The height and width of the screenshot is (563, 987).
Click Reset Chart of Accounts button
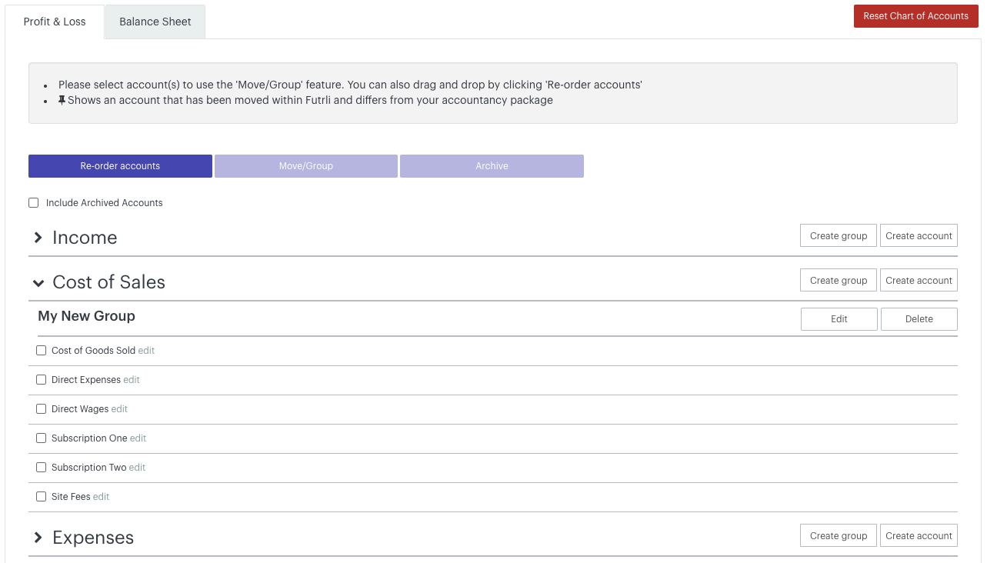(915, 16)
